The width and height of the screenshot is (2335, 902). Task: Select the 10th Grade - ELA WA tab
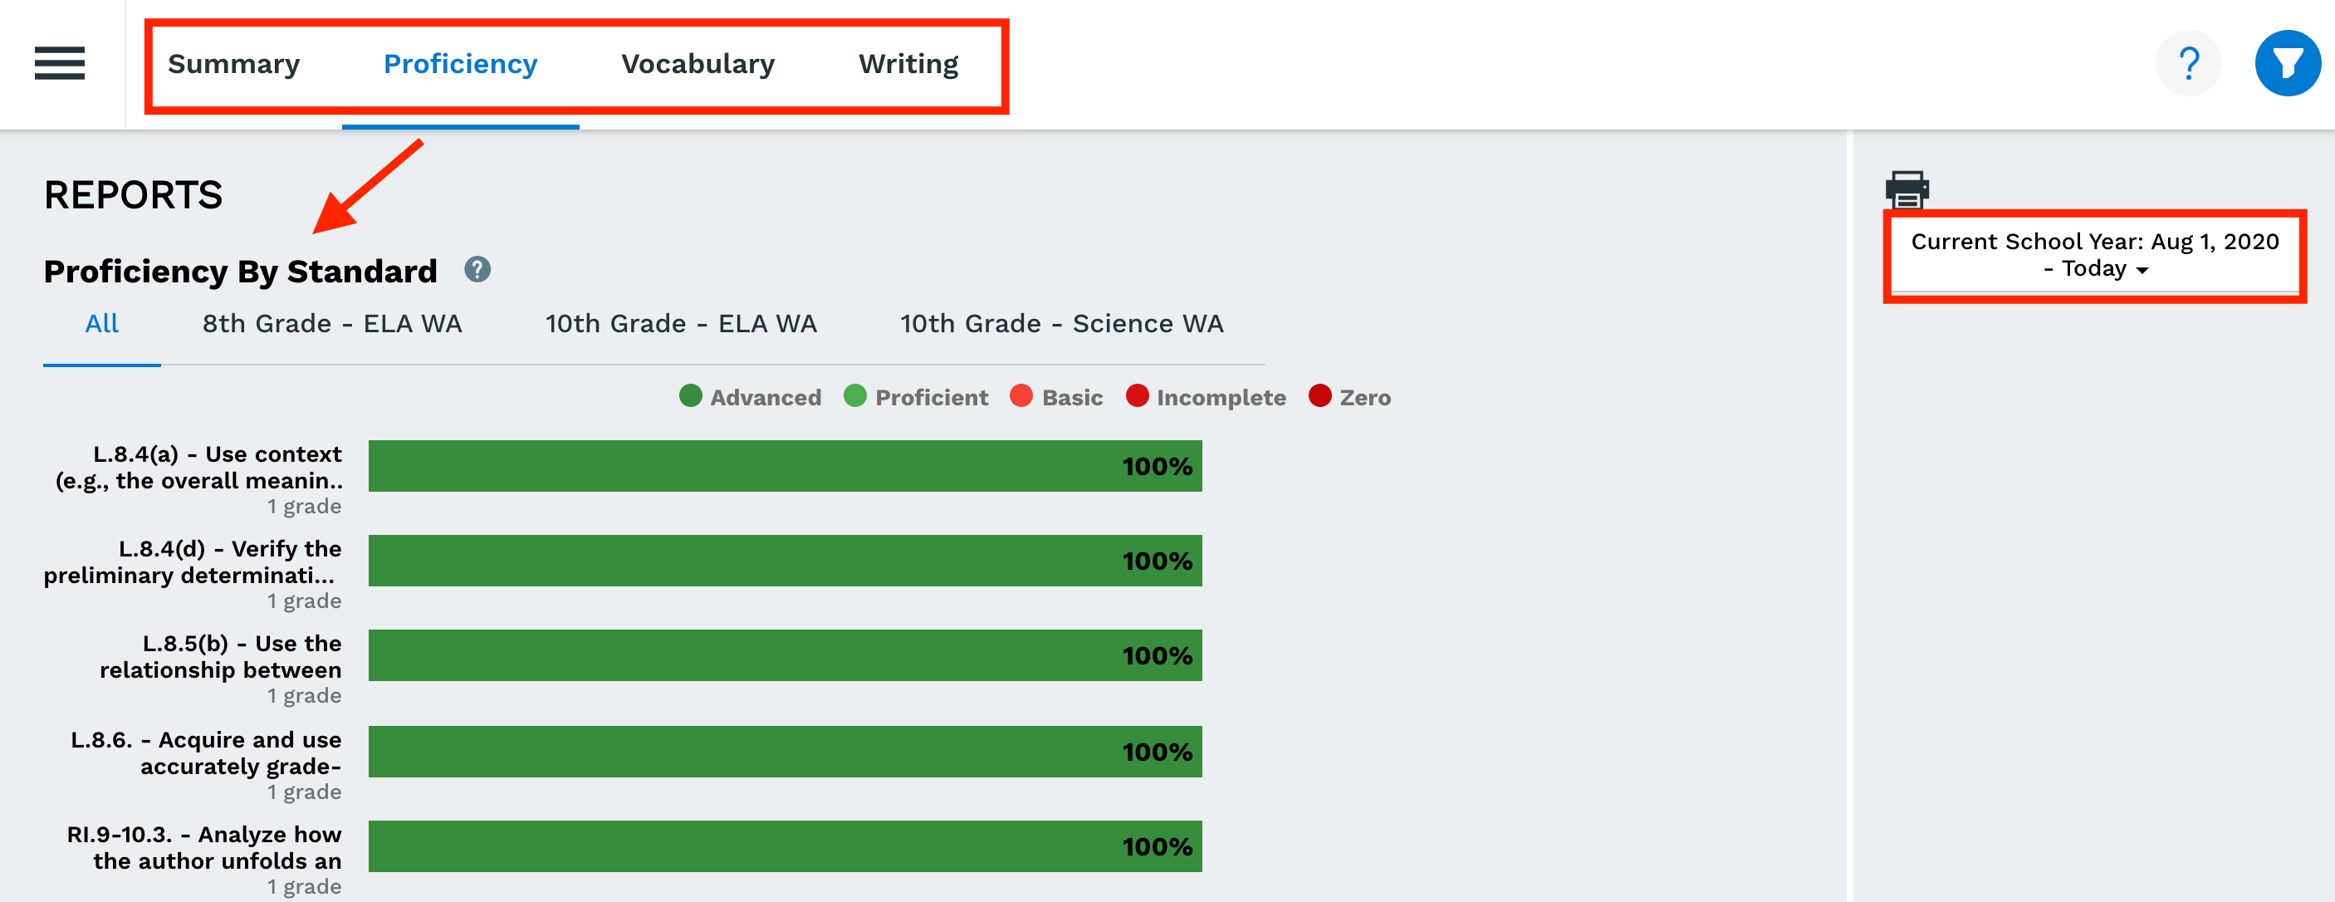[681, 324]
